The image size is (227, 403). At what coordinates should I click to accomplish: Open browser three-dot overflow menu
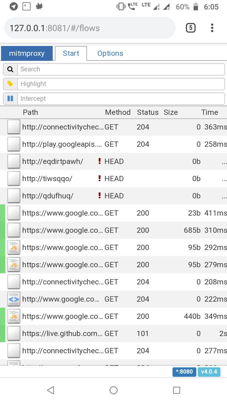click(x=212, y=28)
